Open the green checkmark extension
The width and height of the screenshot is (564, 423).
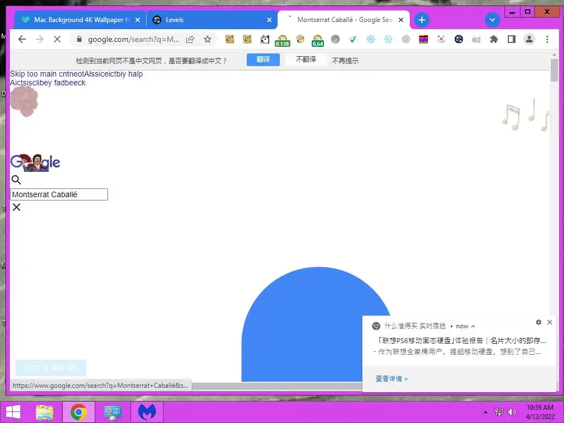(353, 39)
